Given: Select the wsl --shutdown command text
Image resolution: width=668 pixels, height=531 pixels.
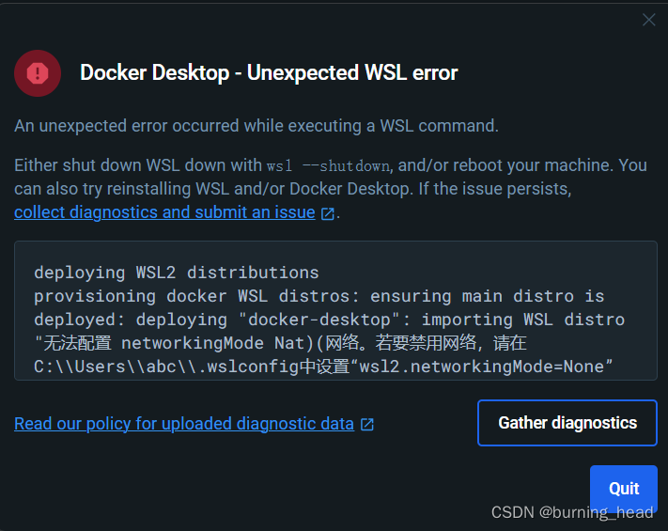Looking at the screenshot, I should [x=328, y=165].
